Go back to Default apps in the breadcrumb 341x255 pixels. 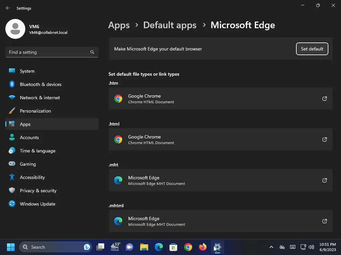(170, 25)
